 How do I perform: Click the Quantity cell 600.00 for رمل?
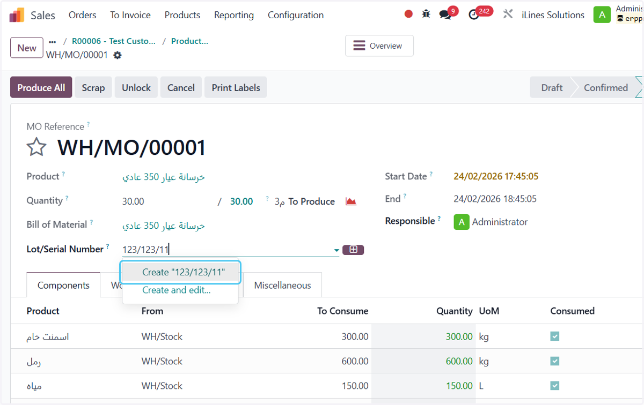click(423, 361)
